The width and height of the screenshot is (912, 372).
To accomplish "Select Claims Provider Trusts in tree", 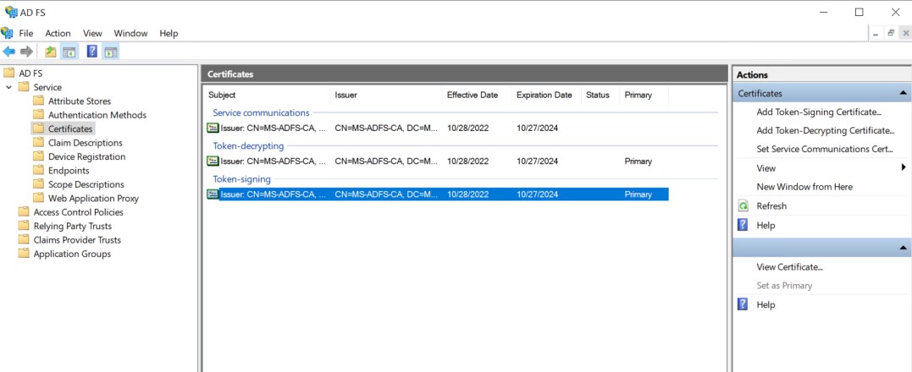I will (x=77, y=240).
